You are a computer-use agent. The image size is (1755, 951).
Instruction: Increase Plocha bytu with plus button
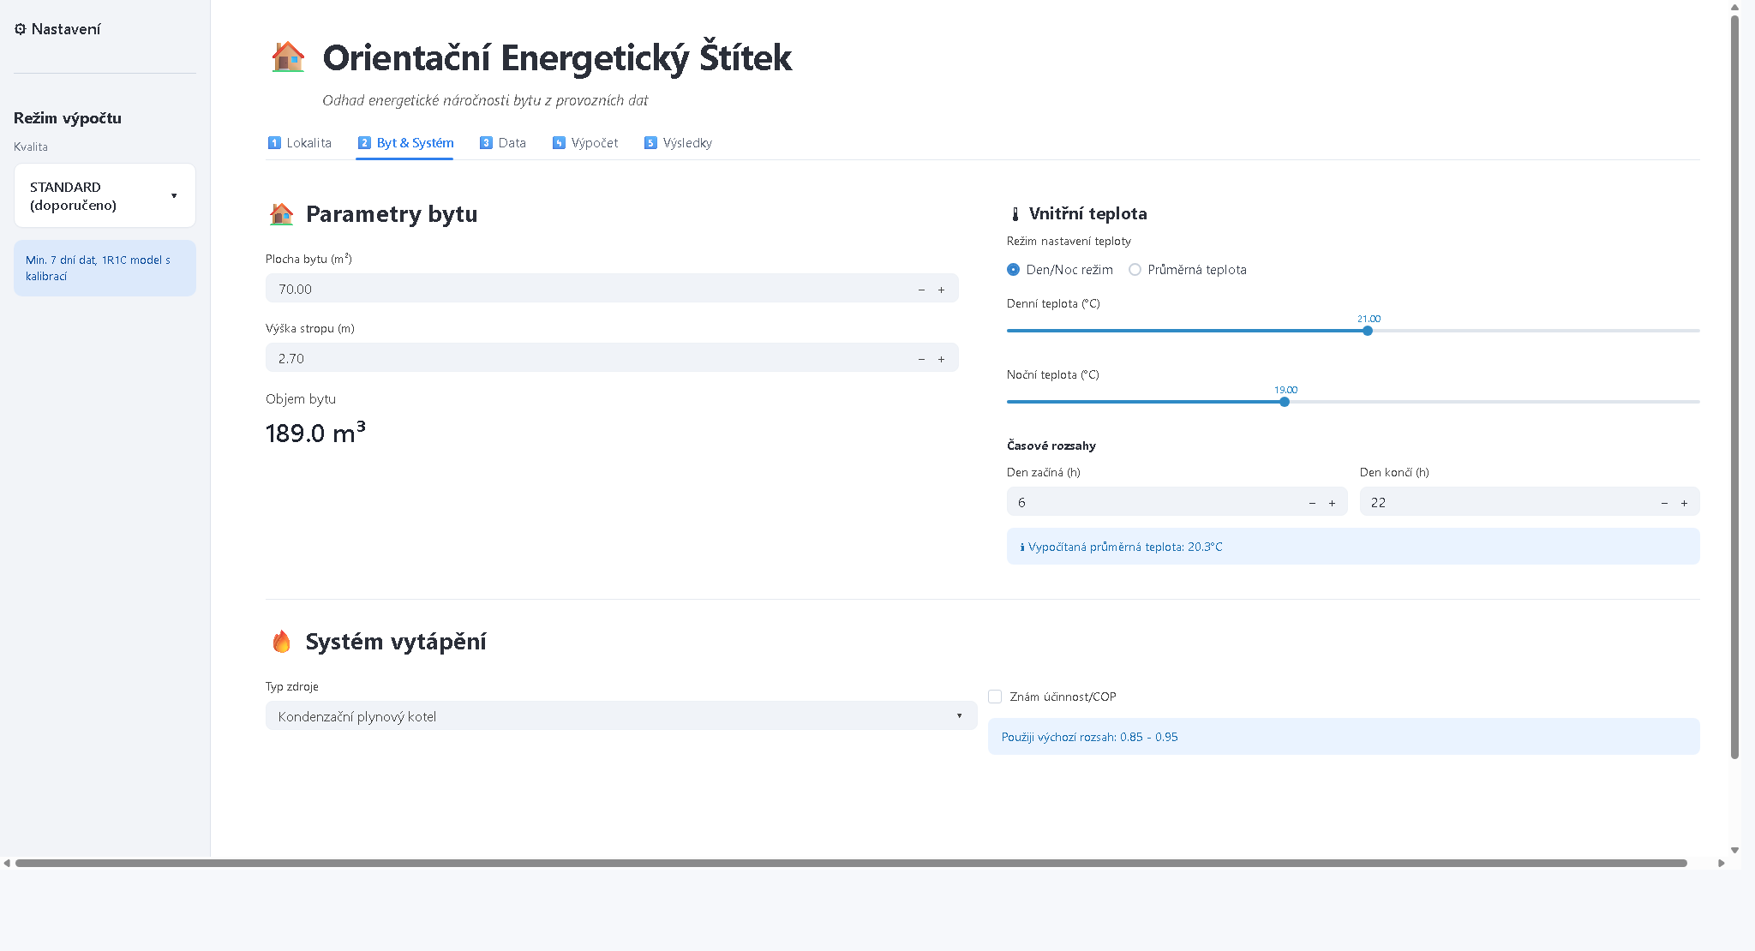(941, 290)
